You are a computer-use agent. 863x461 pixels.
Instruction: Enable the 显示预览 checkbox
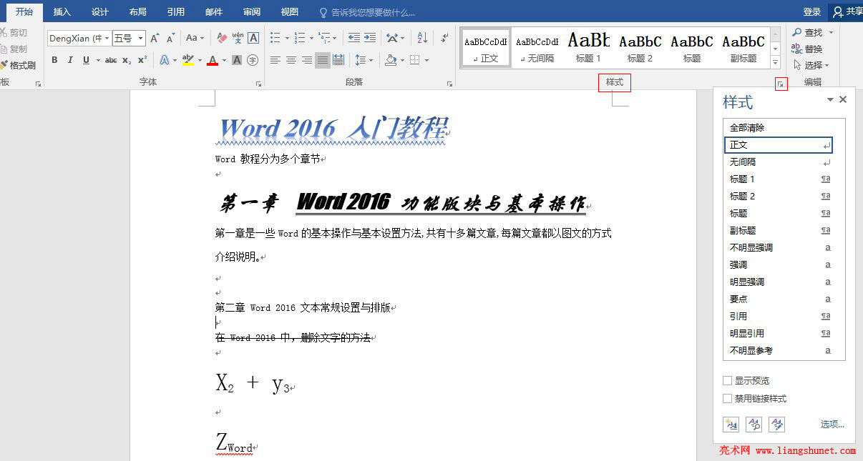click(727, 381)
